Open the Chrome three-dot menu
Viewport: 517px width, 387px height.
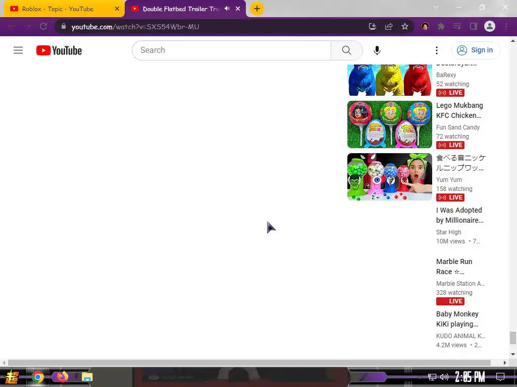click(x=506, y=26)
